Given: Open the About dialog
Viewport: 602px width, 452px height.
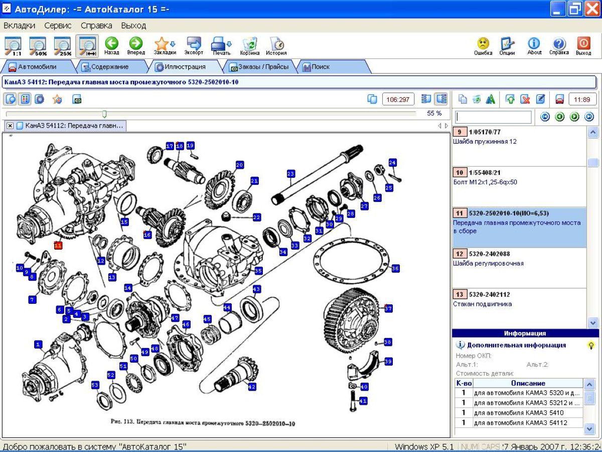Looking at the screenshot, I should tap(534, 46).
